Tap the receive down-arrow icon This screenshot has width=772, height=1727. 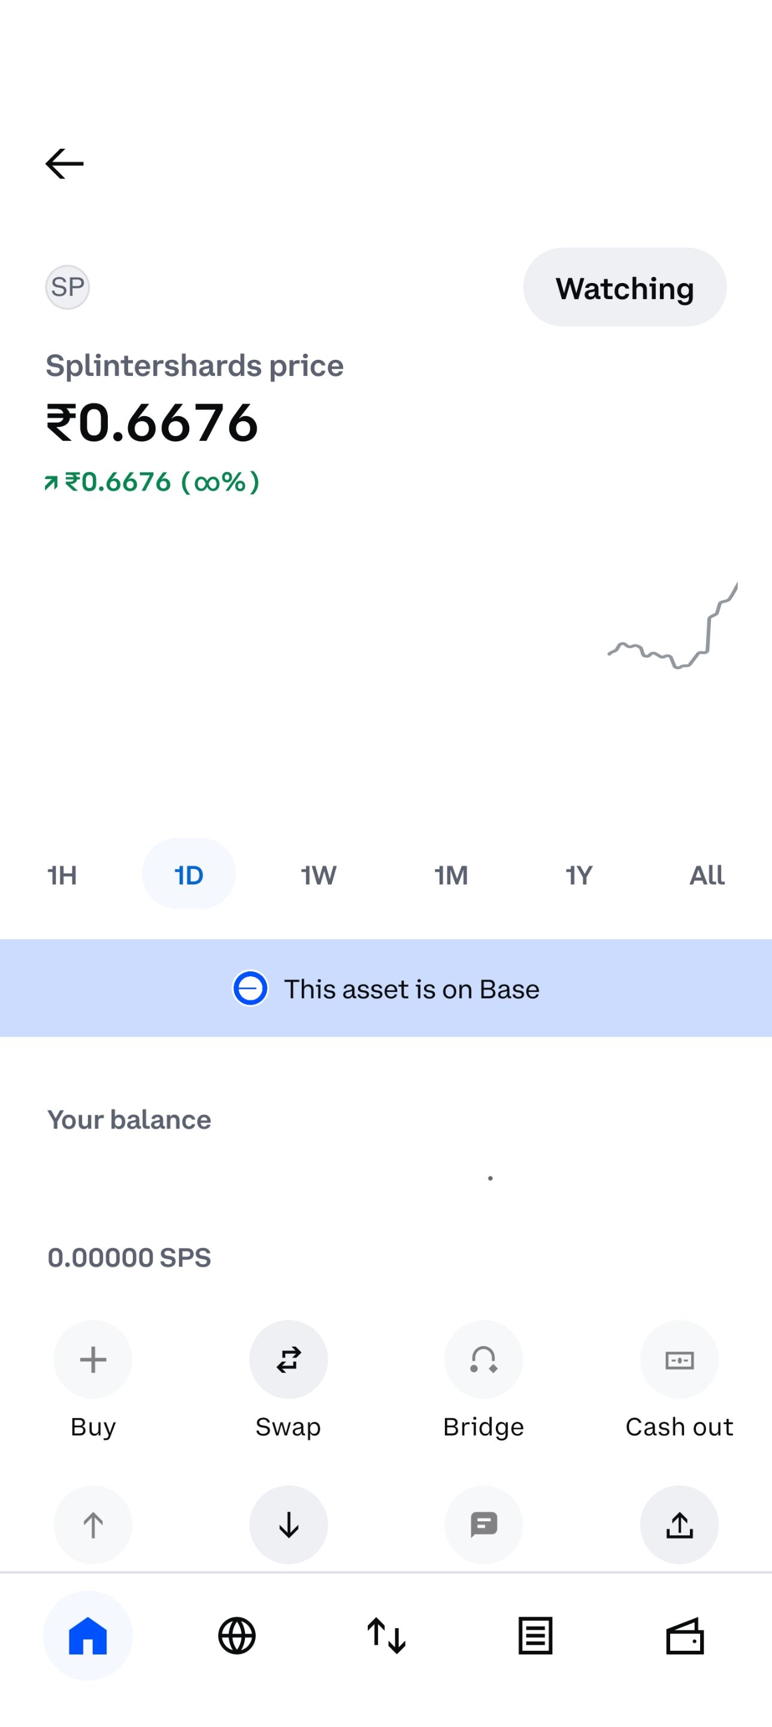pyautogui.click(x=289, y=1524)
